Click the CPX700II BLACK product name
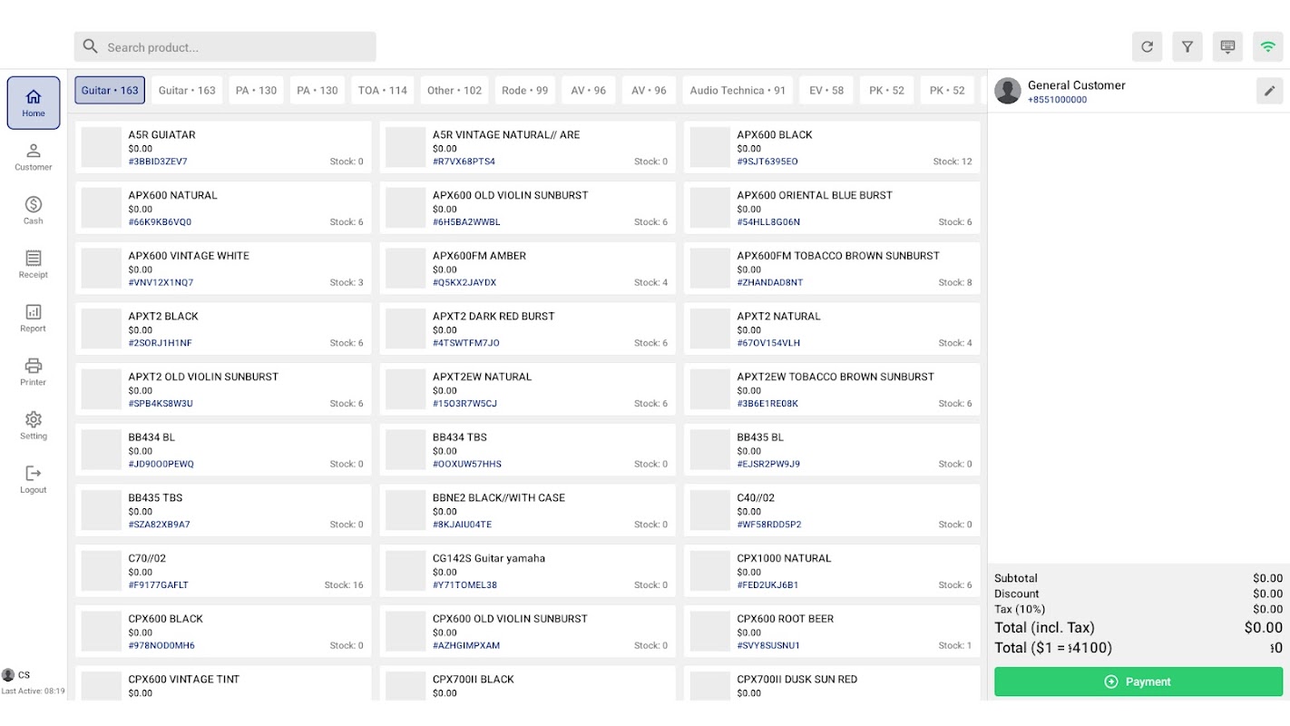This screenshot has width=1290, height=726. click(474, 679)
